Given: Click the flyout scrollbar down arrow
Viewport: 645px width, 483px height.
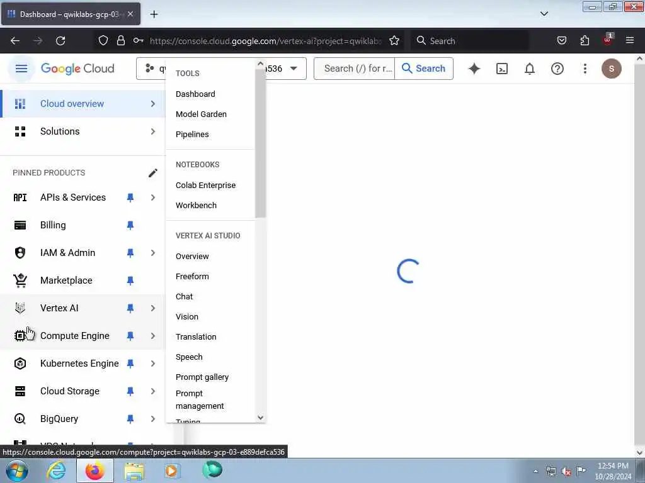Looking at the screenshot, I should coord(260,418).
